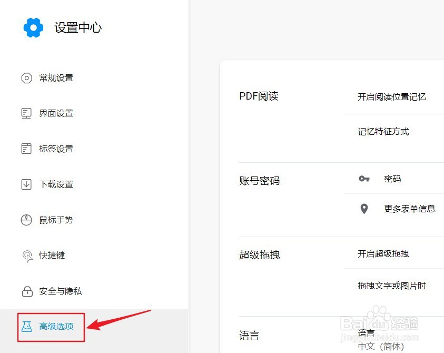The image size is (444, 353).
Task: Open the 密码 management entry
Action: tap(392, 179)
